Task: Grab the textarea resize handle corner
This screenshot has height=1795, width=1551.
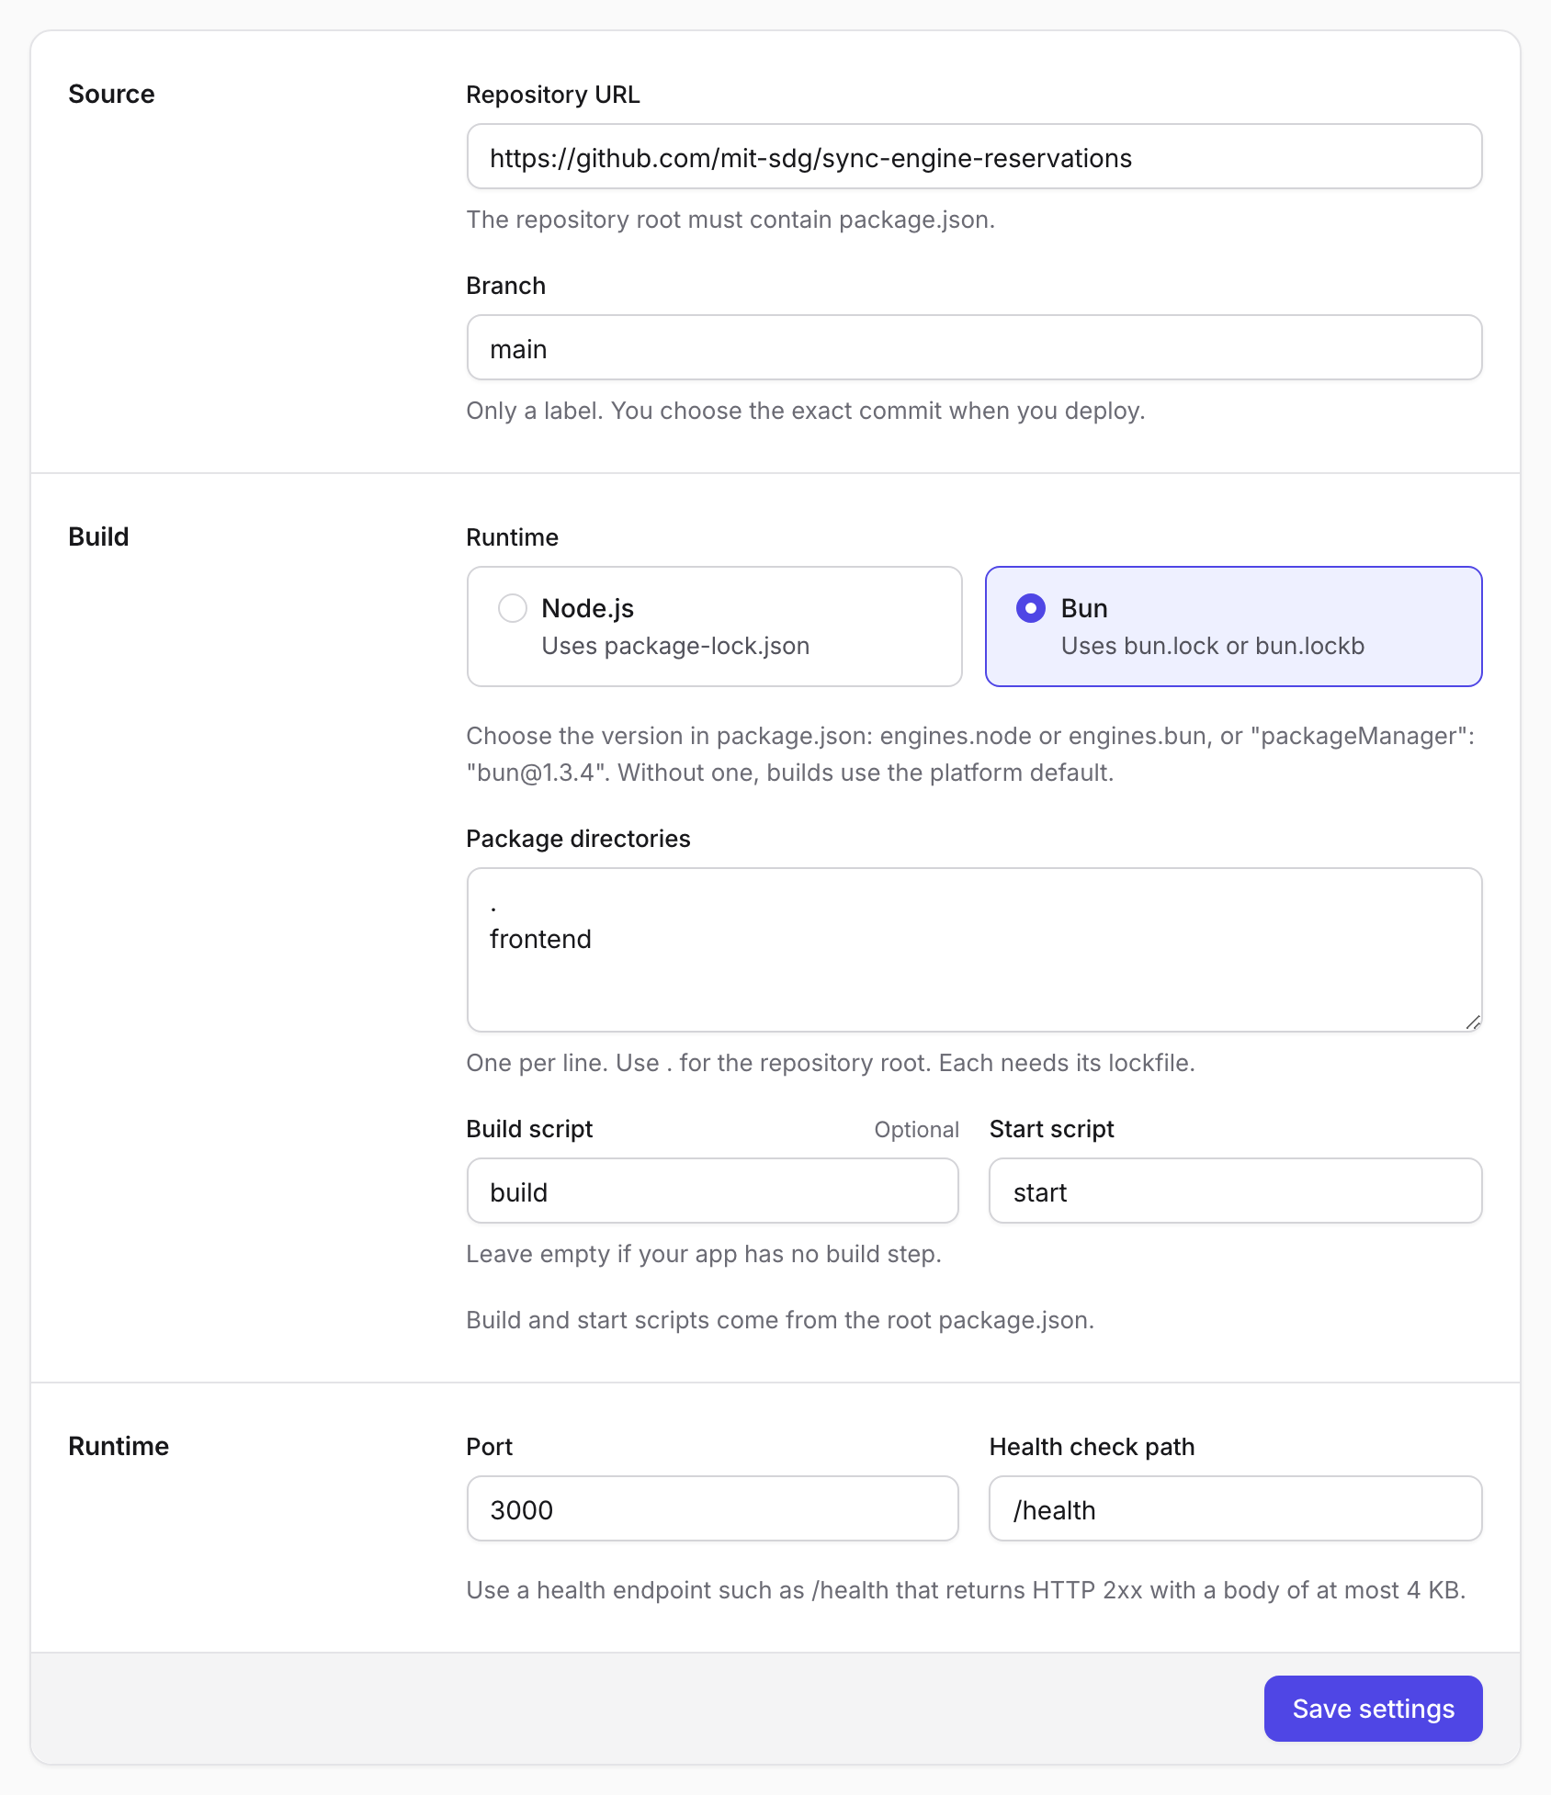Action: [x=1473, y=1022]
